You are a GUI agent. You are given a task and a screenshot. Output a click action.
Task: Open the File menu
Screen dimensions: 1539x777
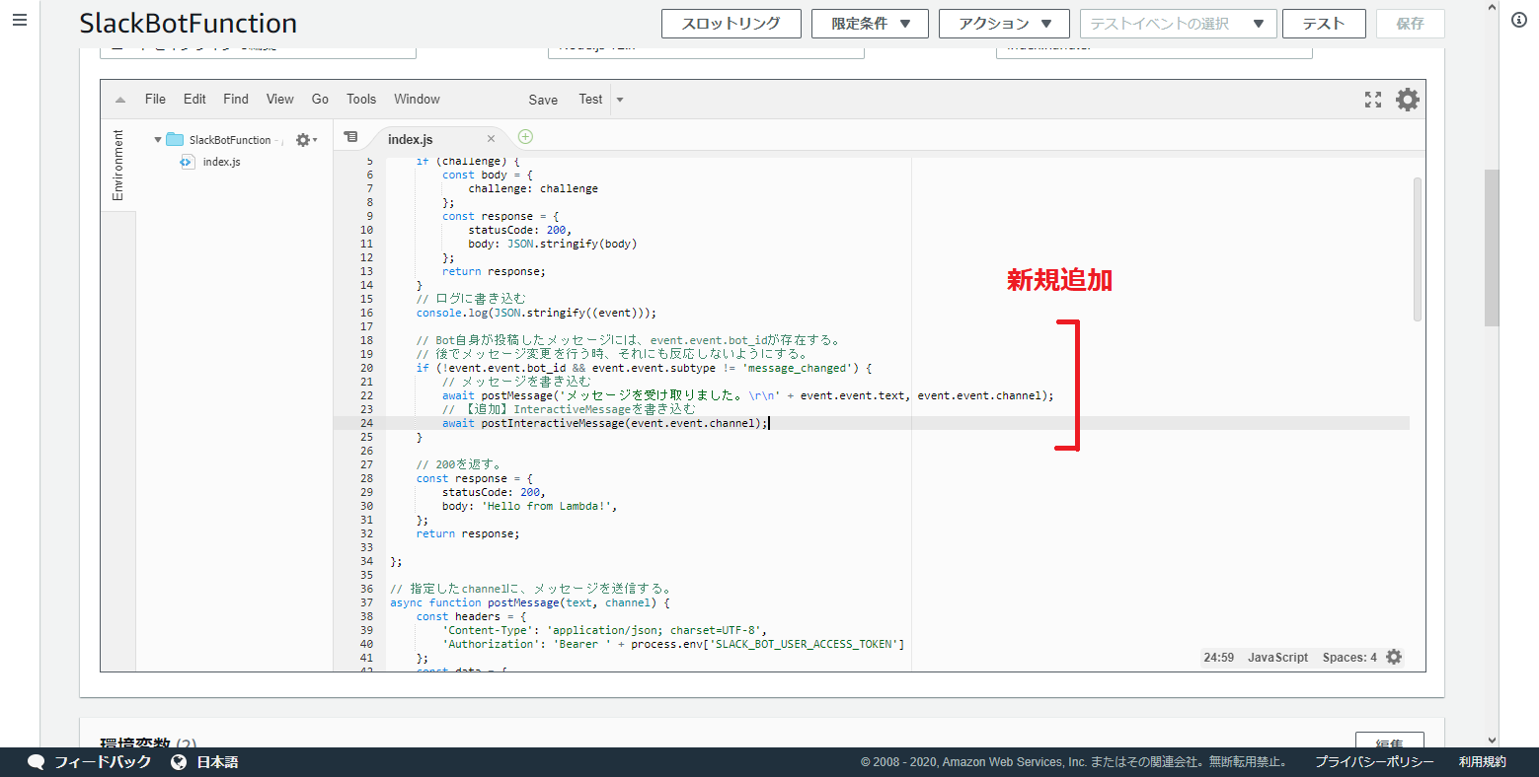[x=155, y=100]
